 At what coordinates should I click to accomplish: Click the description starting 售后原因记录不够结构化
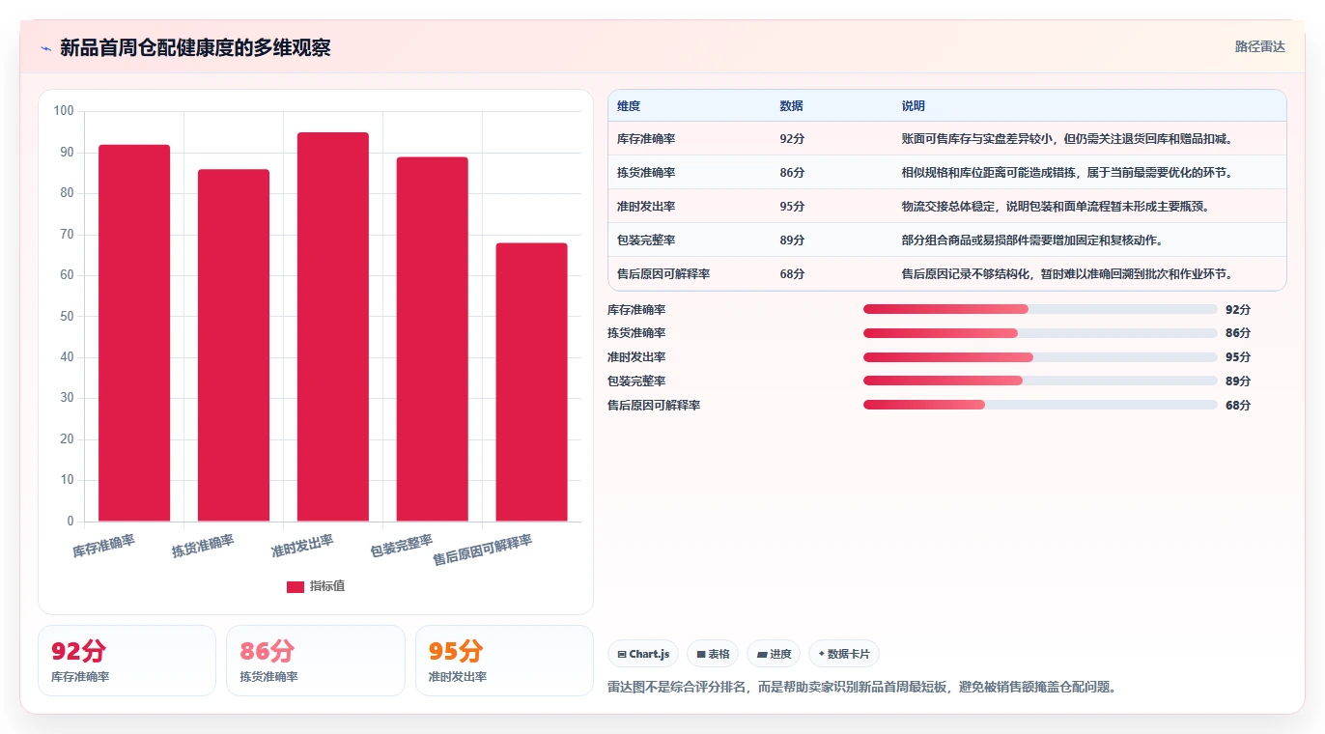(1067, 274)
